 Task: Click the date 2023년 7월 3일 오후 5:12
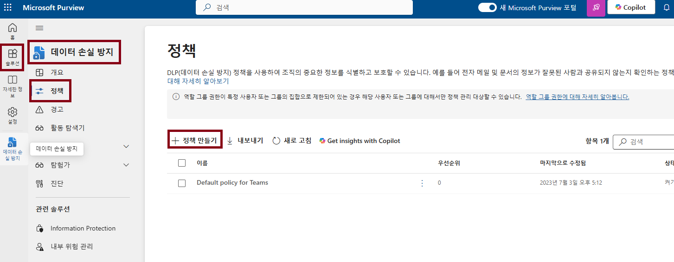[571, 183]
